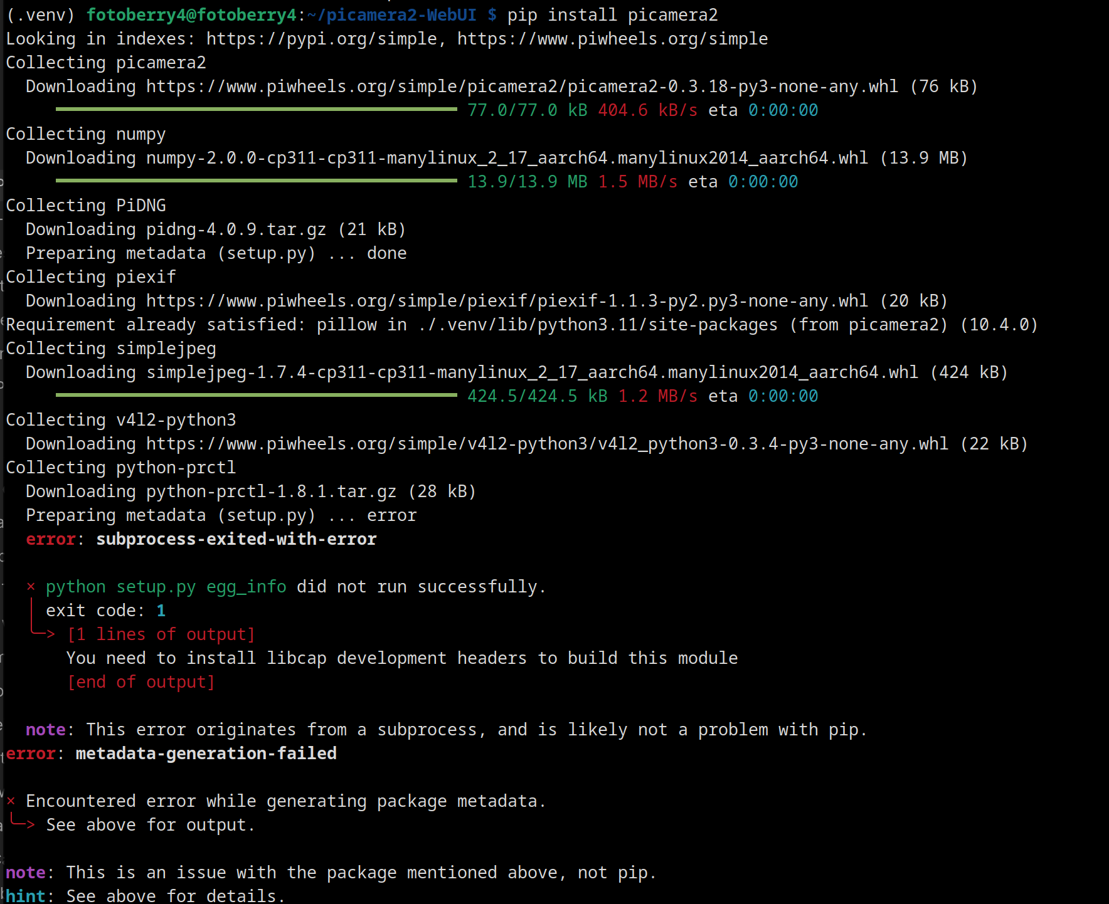Click the 13.9/13.9 MB progress bar
The width and height of the screenshot is (1109, 904).
point(257,181)
